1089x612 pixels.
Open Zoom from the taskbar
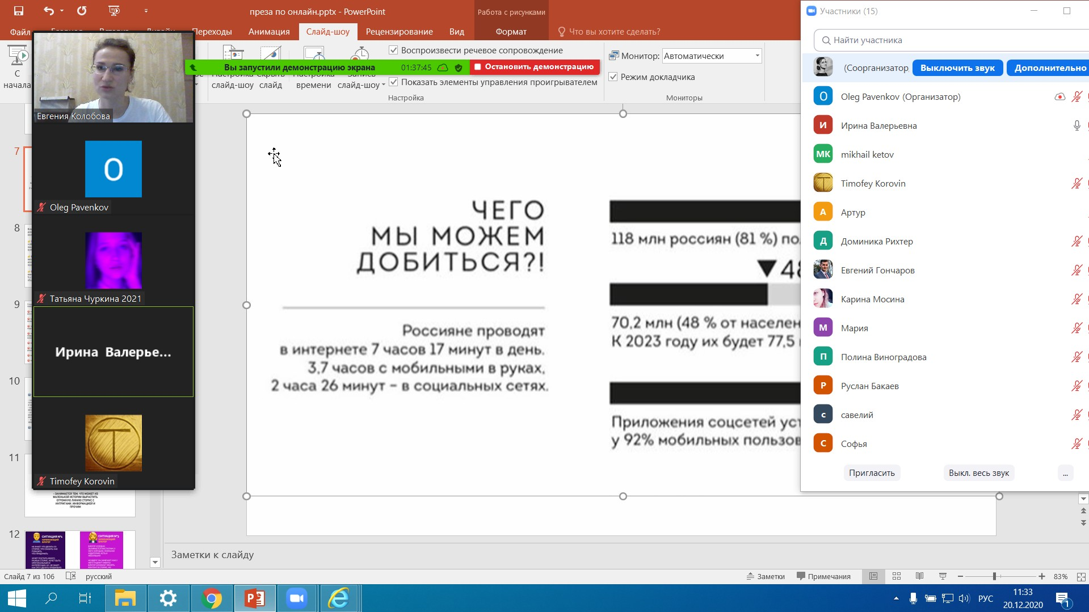click(296, 598)
